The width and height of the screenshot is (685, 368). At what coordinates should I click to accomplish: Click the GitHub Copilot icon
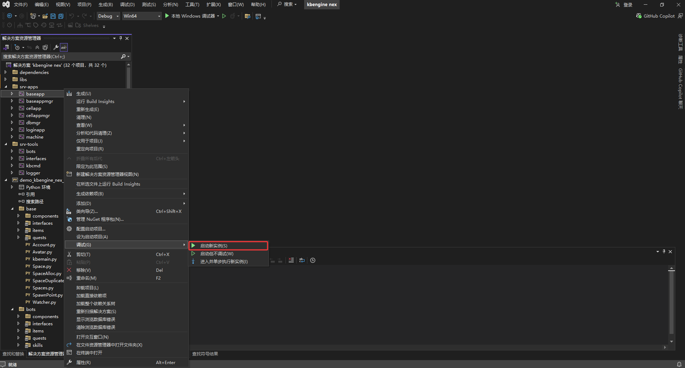coord(639,16)
